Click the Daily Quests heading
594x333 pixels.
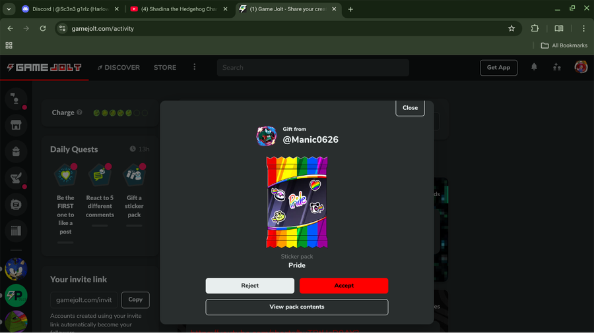coord(74,149)
